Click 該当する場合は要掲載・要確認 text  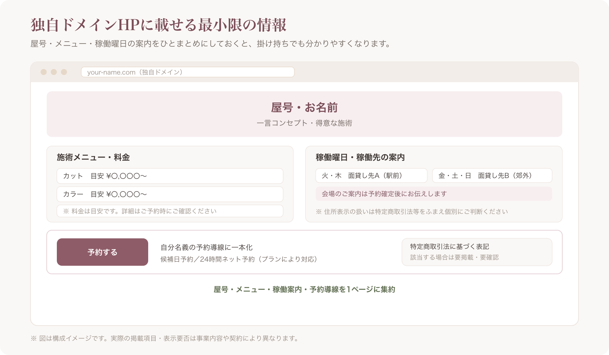click(454, 257)
